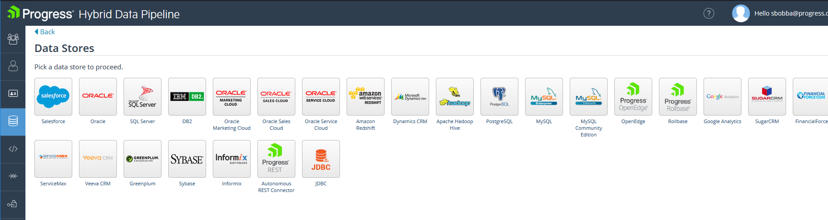The image size is (828, 220).
Task: Select the JDBC data store tile
Action: [x=321, y=159]
